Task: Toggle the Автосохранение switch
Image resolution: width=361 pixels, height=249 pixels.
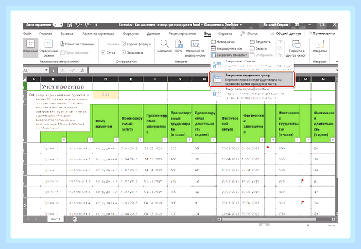Action: 58,24
